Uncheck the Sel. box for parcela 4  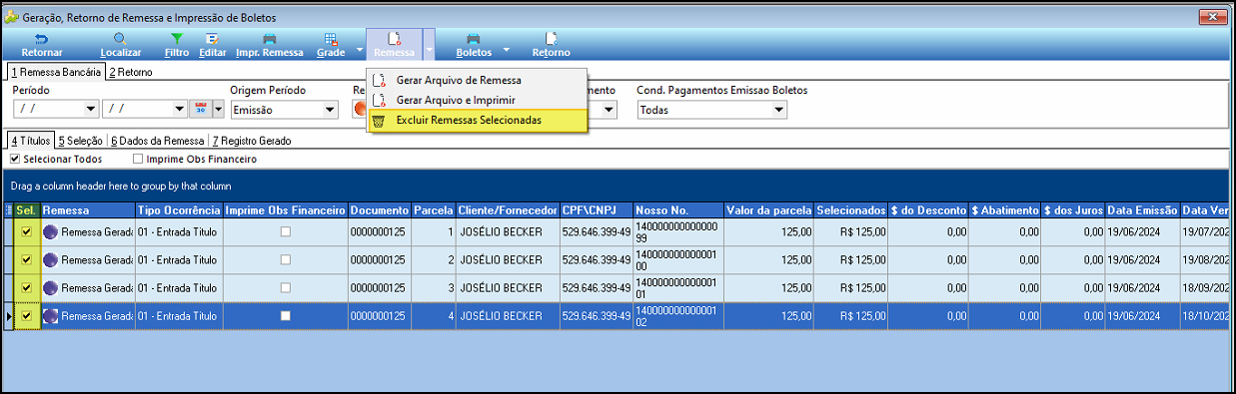26,315
